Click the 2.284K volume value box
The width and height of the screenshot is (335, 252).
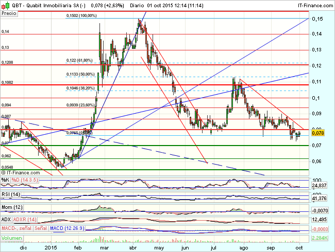pyautogui.click(x=320, y=238)
